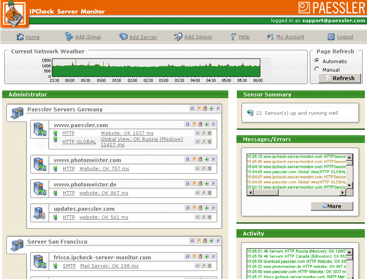Click the '22 Sensor(s) up and running well' text
This screenshot has height=279, width=367.
pyautogui.click(x=297, y=113)
